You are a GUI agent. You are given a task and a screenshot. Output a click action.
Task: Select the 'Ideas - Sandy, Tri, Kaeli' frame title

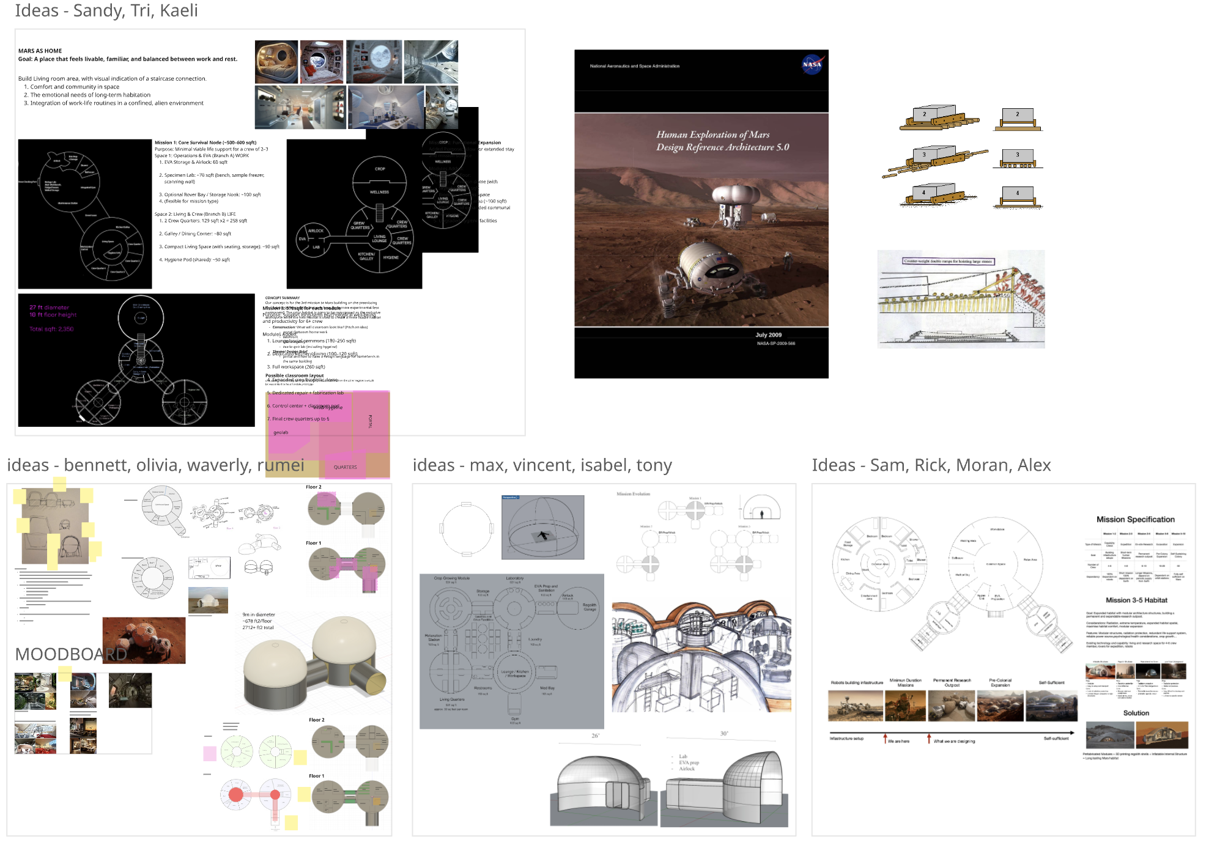106,10
